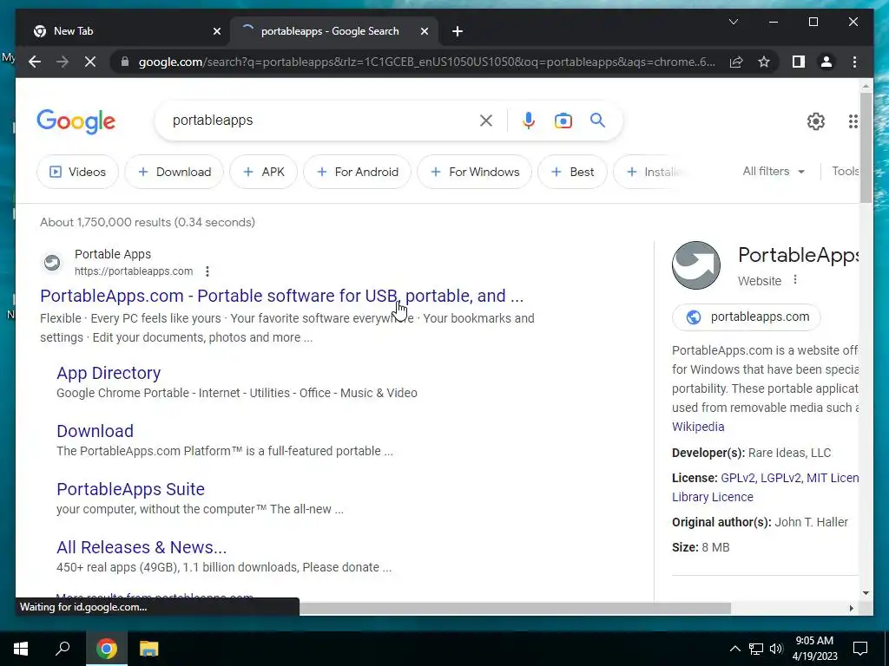Click the magnifier search button

(597, 120)
